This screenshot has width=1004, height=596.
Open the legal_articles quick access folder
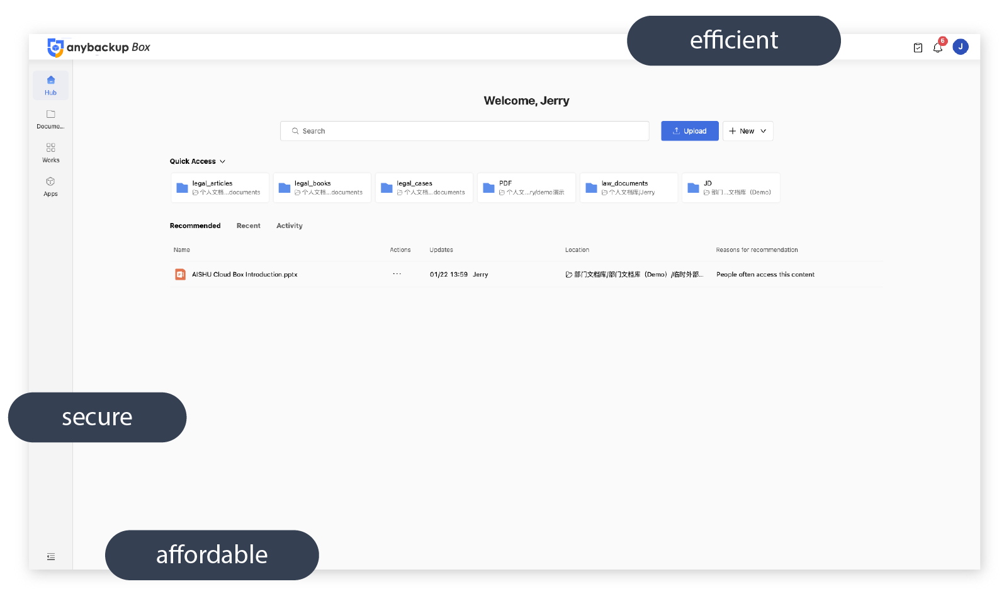point(220,188)
